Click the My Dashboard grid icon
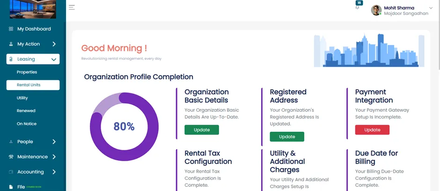Image resolution: width=440 pixels, height=191 pixels. coord(11,29)
